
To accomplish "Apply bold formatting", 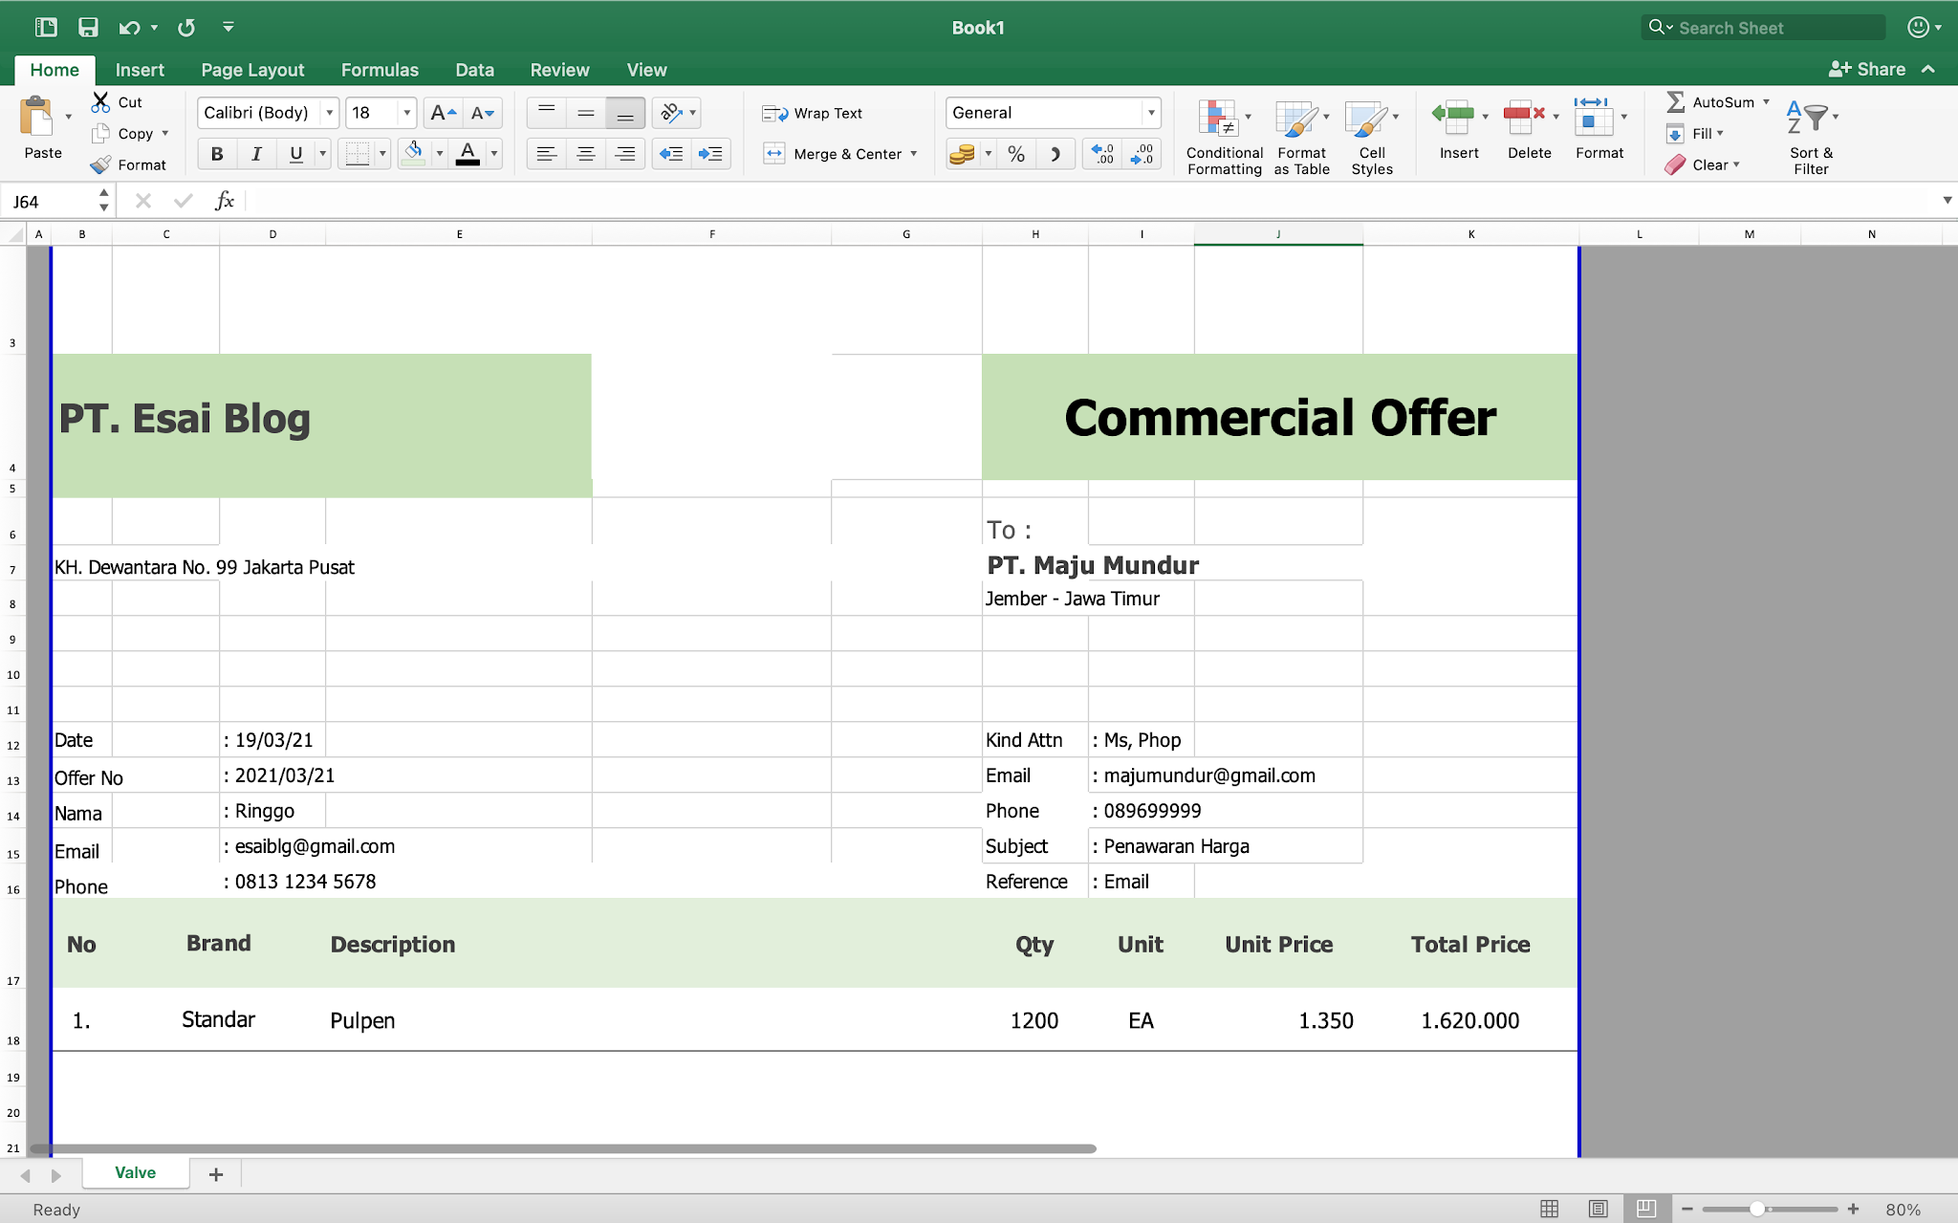I will tap(217, 153).
